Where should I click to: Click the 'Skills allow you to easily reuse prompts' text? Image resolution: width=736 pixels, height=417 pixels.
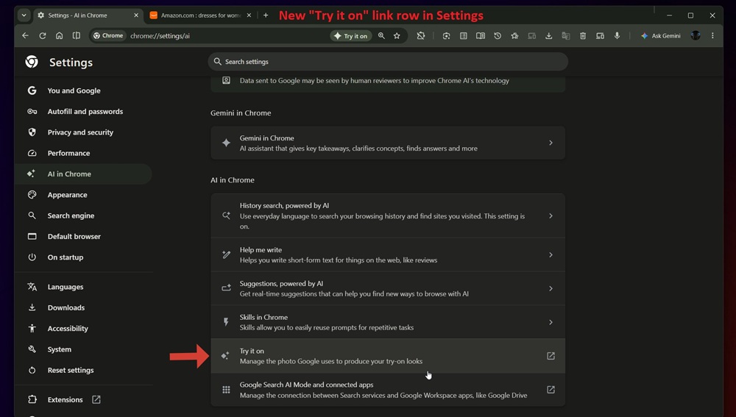327,327
